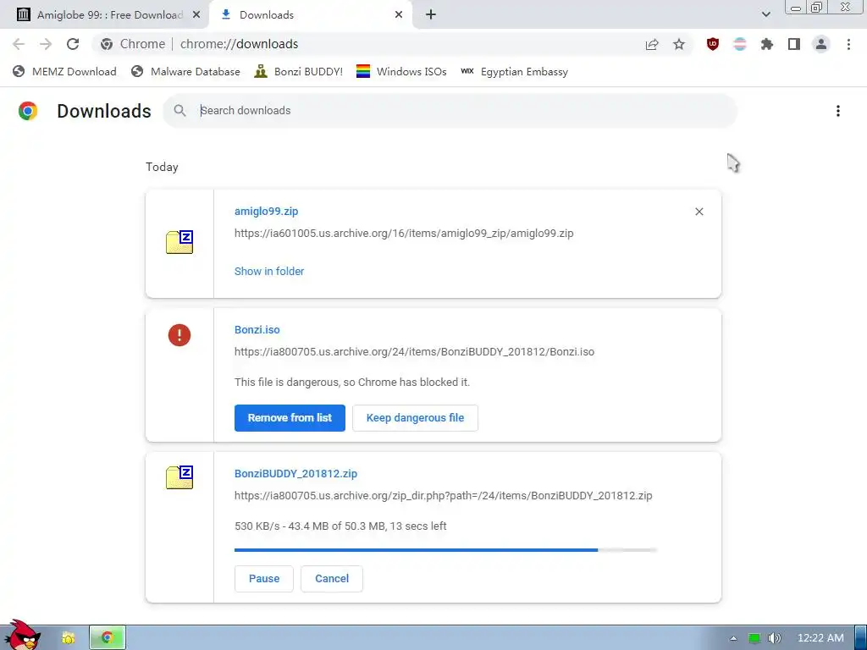Select Chrome in the taskbar
867x650 pixels.
[108, 638]
